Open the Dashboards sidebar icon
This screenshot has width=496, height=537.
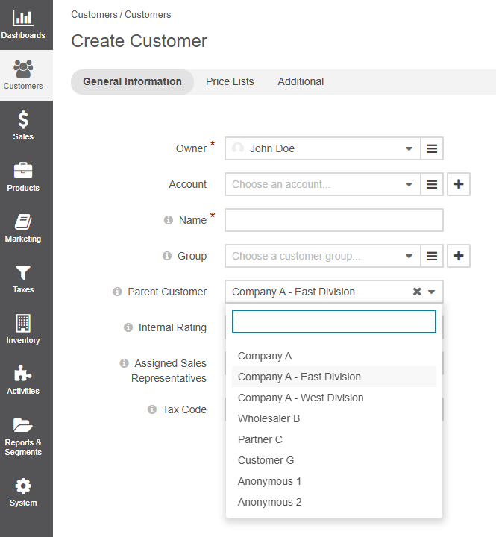pyautogui.click(x=23, y=19)
